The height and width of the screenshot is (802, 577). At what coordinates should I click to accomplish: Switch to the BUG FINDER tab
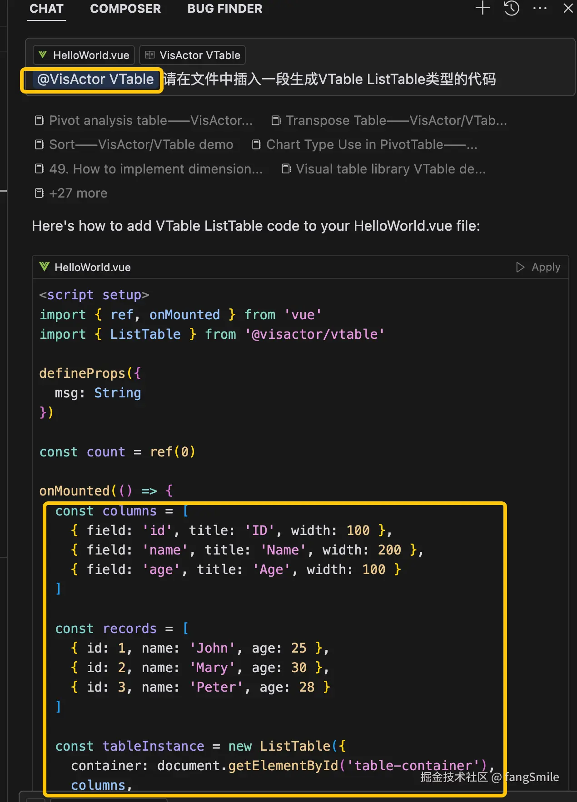pyautogui.click(x=225, y=9)
